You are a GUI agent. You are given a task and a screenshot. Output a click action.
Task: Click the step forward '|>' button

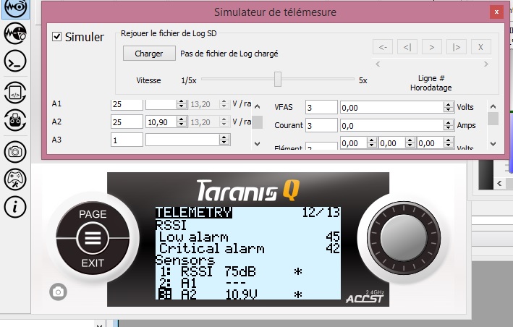pos(457,47)
